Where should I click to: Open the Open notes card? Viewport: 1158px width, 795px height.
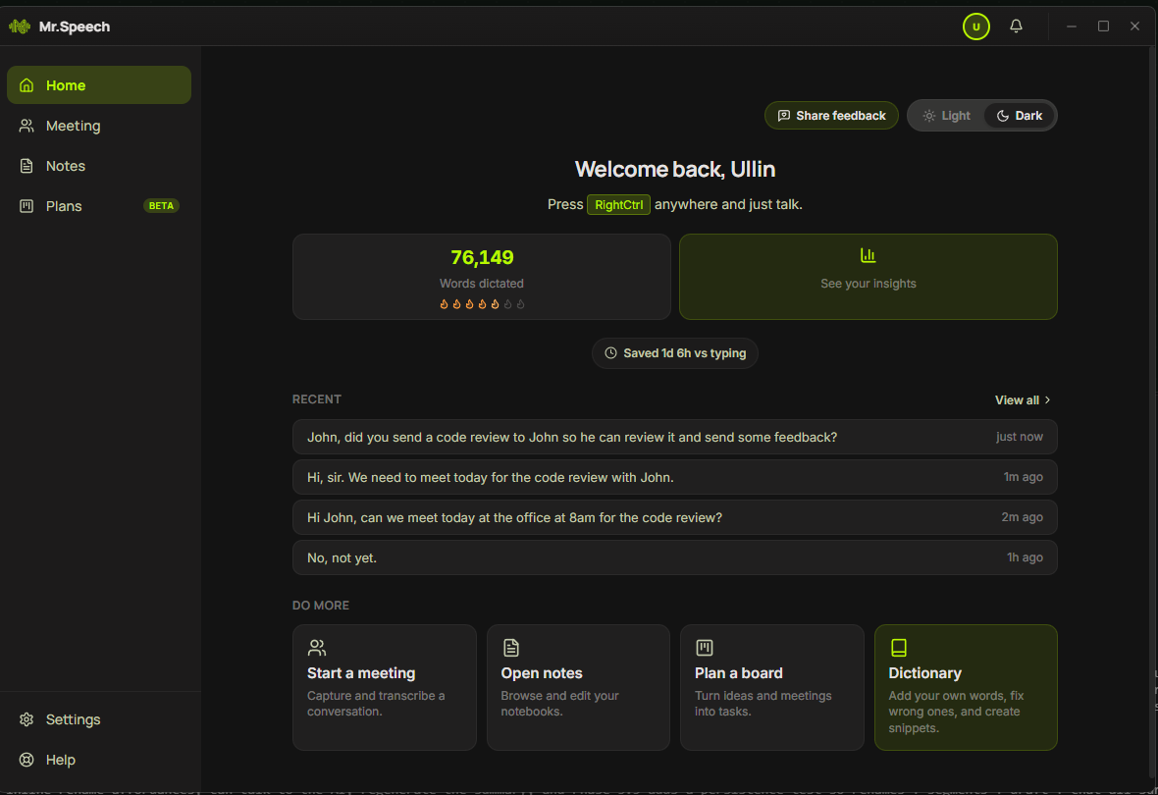point(578,687)
